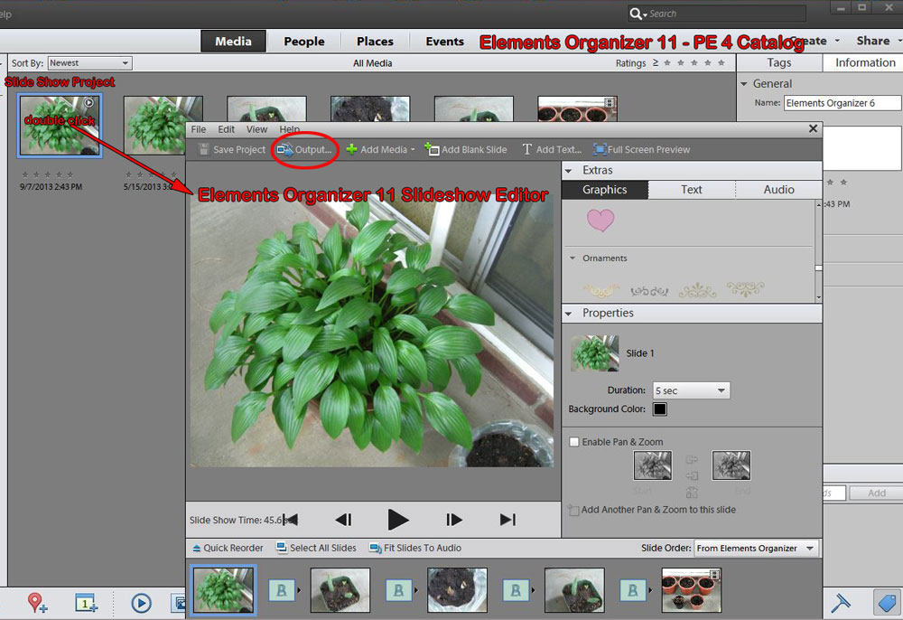This screenshot has width=903, height=620.
Task: Step to the next slide
Action: (453, 520)
